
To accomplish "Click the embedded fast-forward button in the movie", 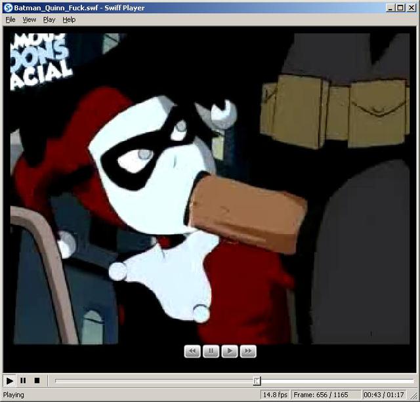I will coord(248,351).
